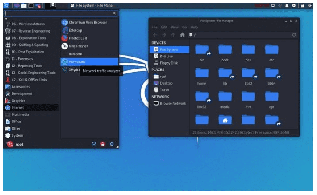The height and width of the screenshot is (195, 317).
Task: Click the red lock screen icon in menu
Action: click(103, 144)
